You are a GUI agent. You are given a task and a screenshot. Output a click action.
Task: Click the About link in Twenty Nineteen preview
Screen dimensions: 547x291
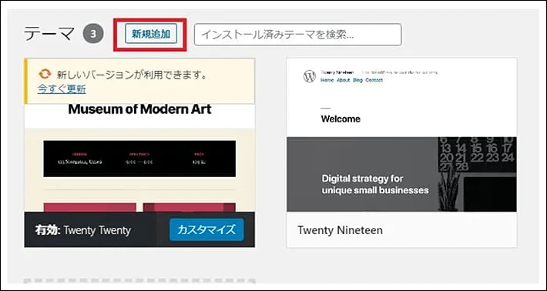(344, 80)
